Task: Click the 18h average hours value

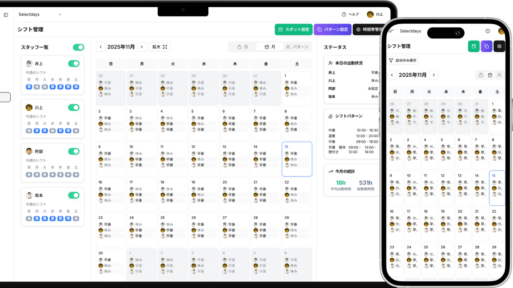Action: (341, 183)
